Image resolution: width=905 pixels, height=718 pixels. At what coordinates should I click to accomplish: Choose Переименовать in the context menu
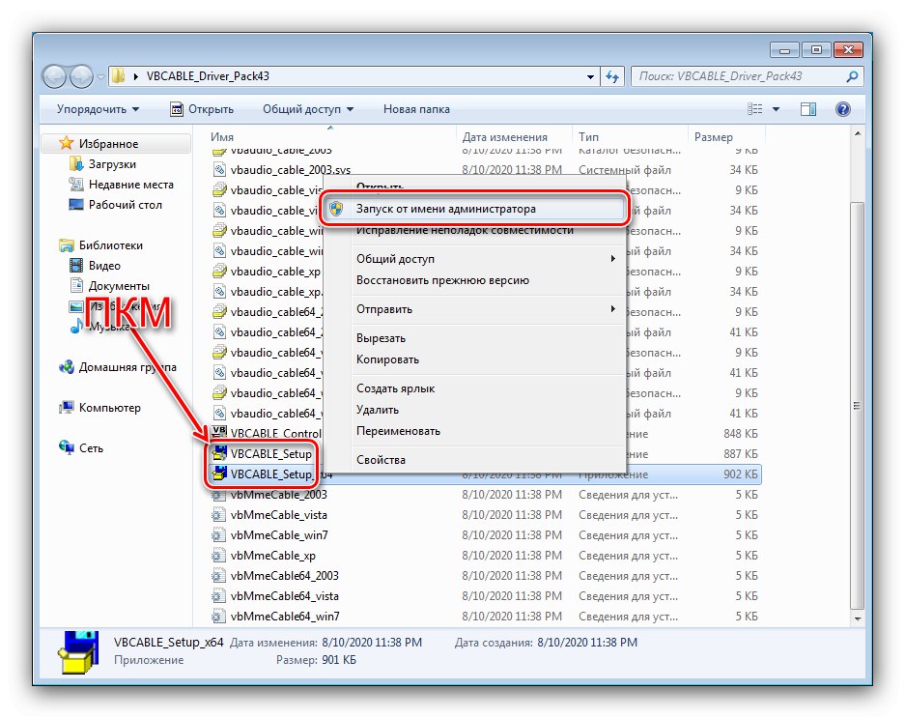click(474, 431)
